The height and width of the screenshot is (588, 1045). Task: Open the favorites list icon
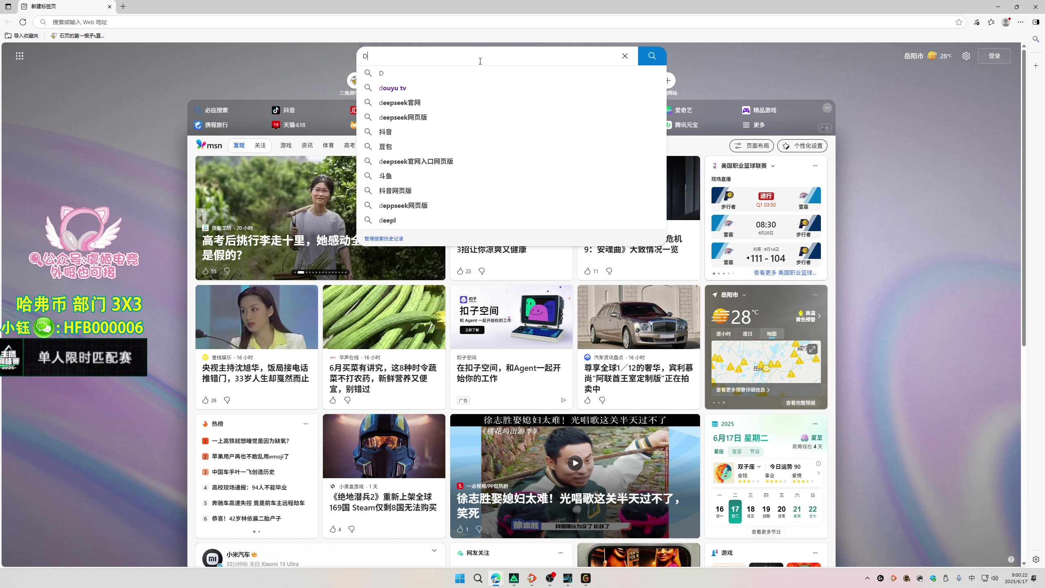pyautogui.click(x=991, y=22)
